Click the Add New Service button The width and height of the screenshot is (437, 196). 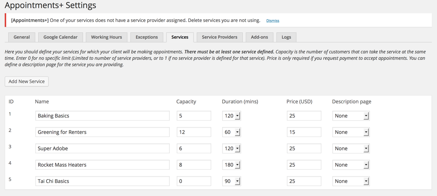click(27, 81)
